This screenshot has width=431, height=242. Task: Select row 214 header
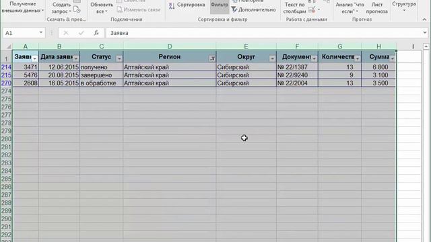[x=6, y=67]
